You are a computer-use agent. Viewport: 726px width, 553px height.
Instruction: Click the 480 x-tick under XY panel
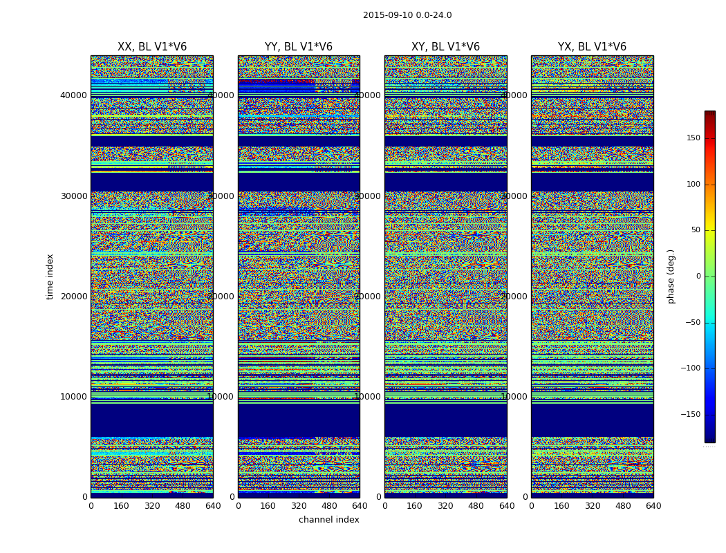coord(476,506)
